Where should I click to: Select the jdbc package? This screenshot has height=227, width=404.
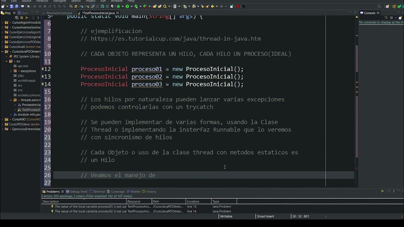tap(21, 76)
